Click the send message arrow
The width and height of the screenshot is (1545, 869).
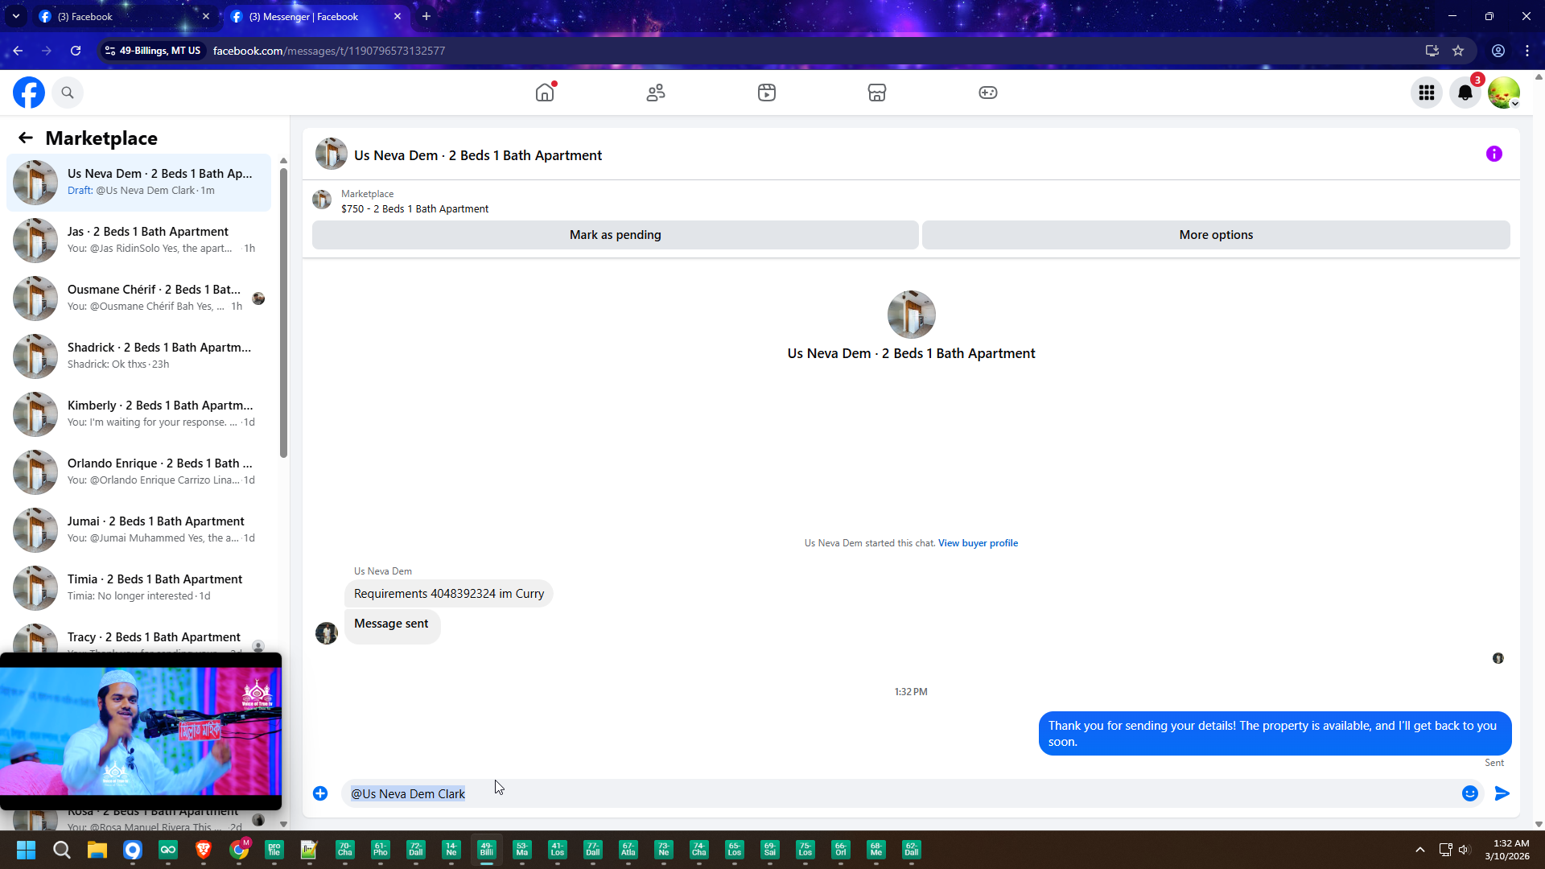1502,793
